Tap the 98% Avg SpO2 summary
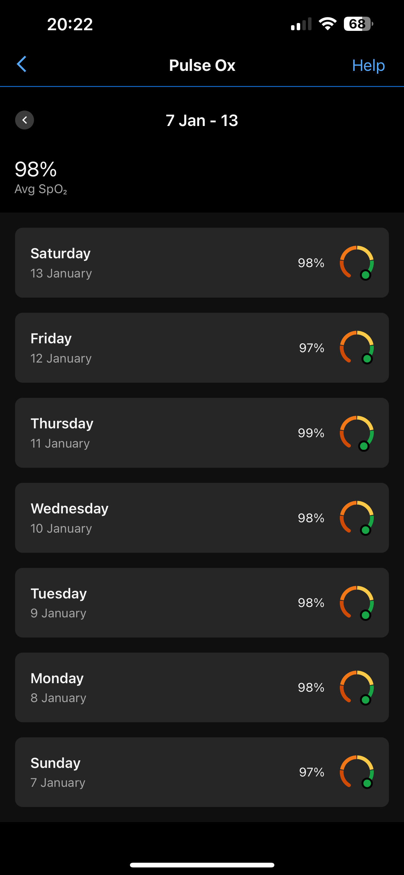 click(x=41, y=177)
